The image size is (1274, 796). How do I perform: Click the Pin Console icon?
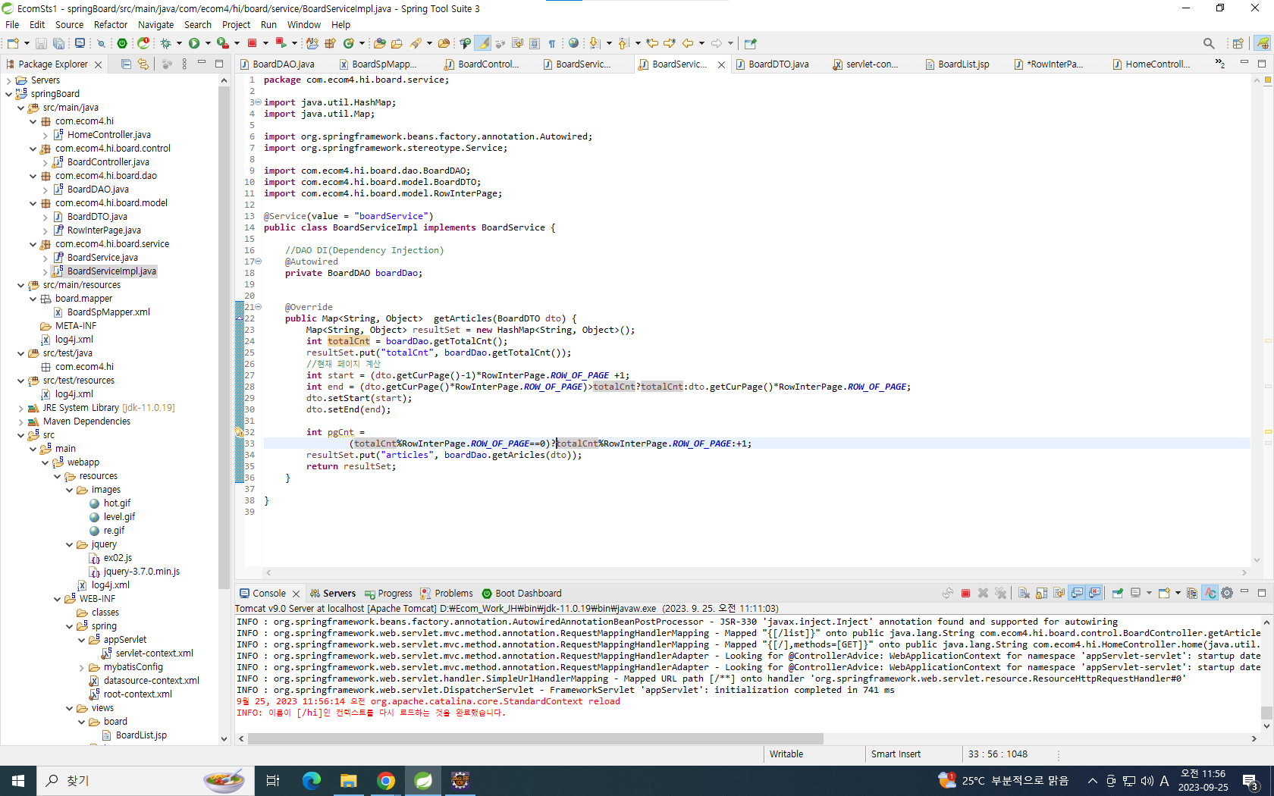[x=1117, y=594]
